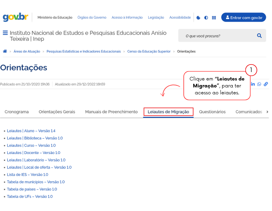Share page on LinkedIn
This screenshot has height=211, width=272.
[253, 84]
